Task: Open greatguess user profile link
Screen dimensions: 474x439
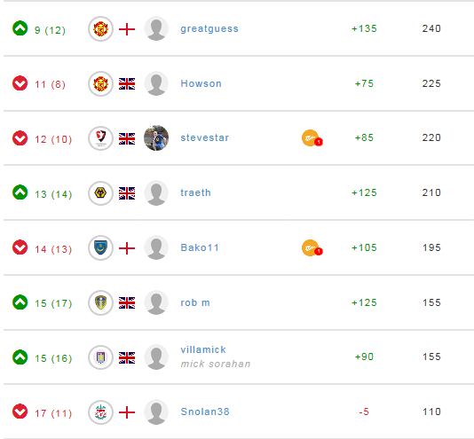Action: tap(209, 29)
